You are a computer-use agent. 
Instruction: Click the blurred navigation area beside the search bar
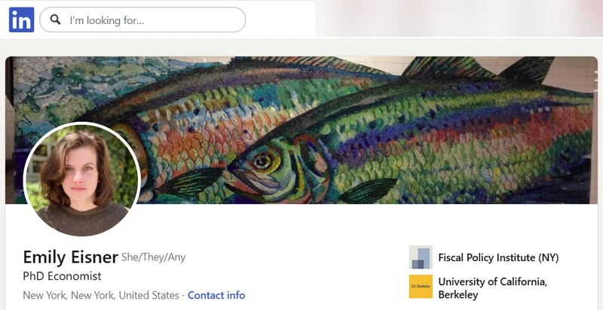[459, 18]
